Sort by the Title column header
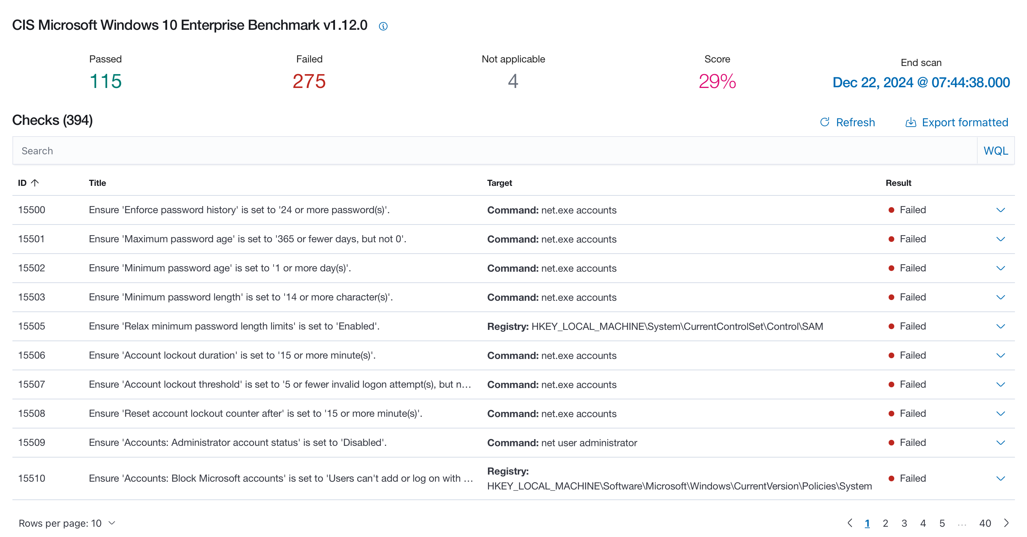1027x537 pixels. [97, 183]
